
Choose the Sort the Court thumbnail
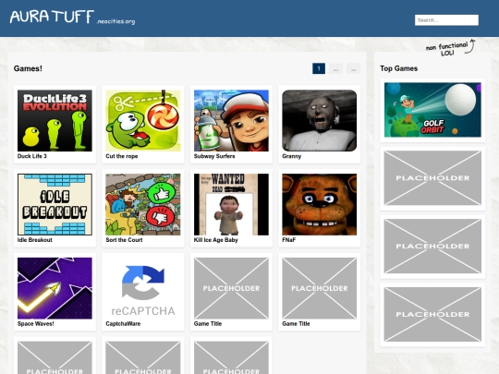click(x=143, y=204)
